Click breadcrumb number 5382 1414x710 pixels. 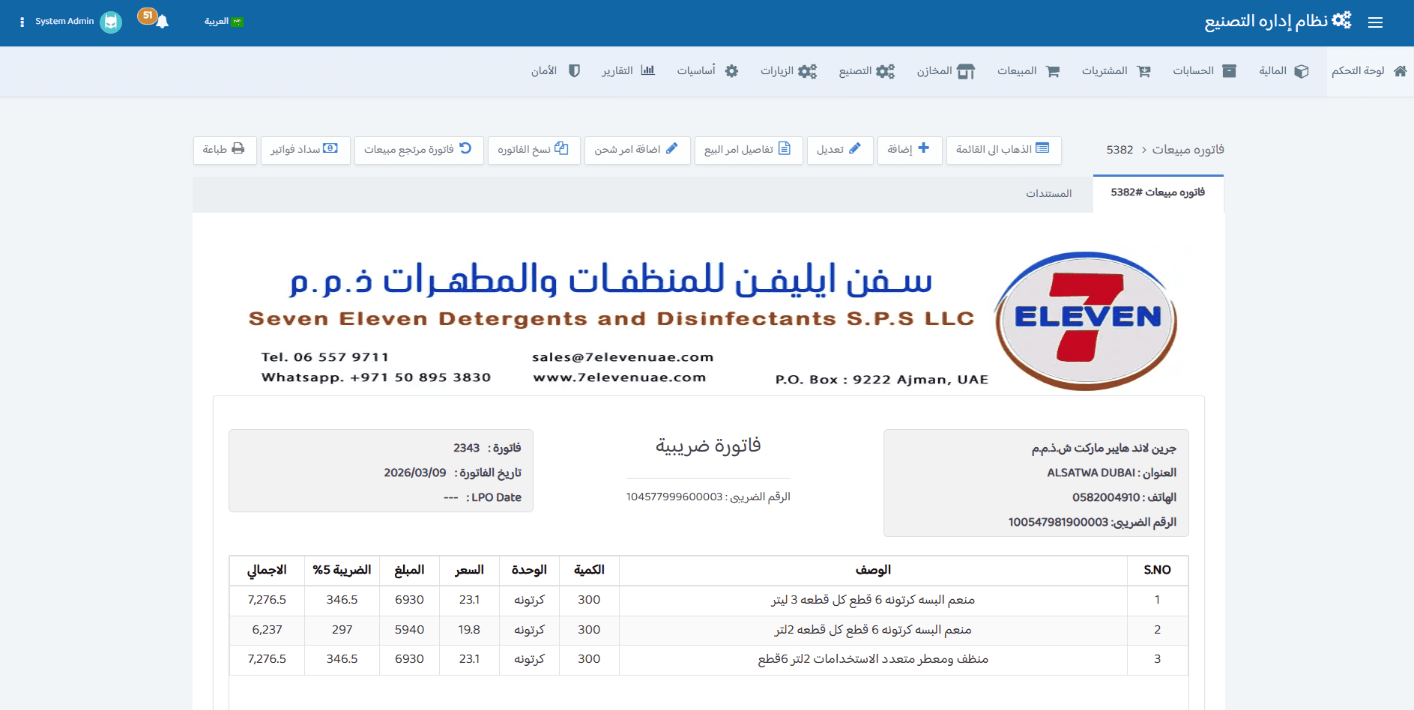(x=1120, y=150)
